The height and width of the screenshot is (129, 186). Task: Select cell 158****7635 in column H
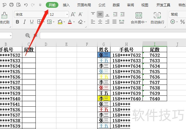pos(126,71)
